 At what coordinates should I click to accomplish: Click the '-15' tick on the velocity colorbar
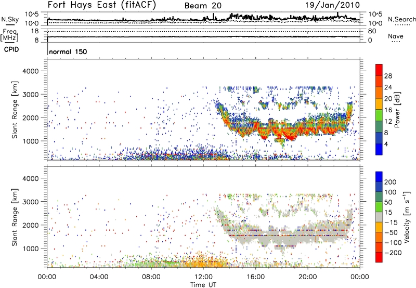tap(391, 222)
